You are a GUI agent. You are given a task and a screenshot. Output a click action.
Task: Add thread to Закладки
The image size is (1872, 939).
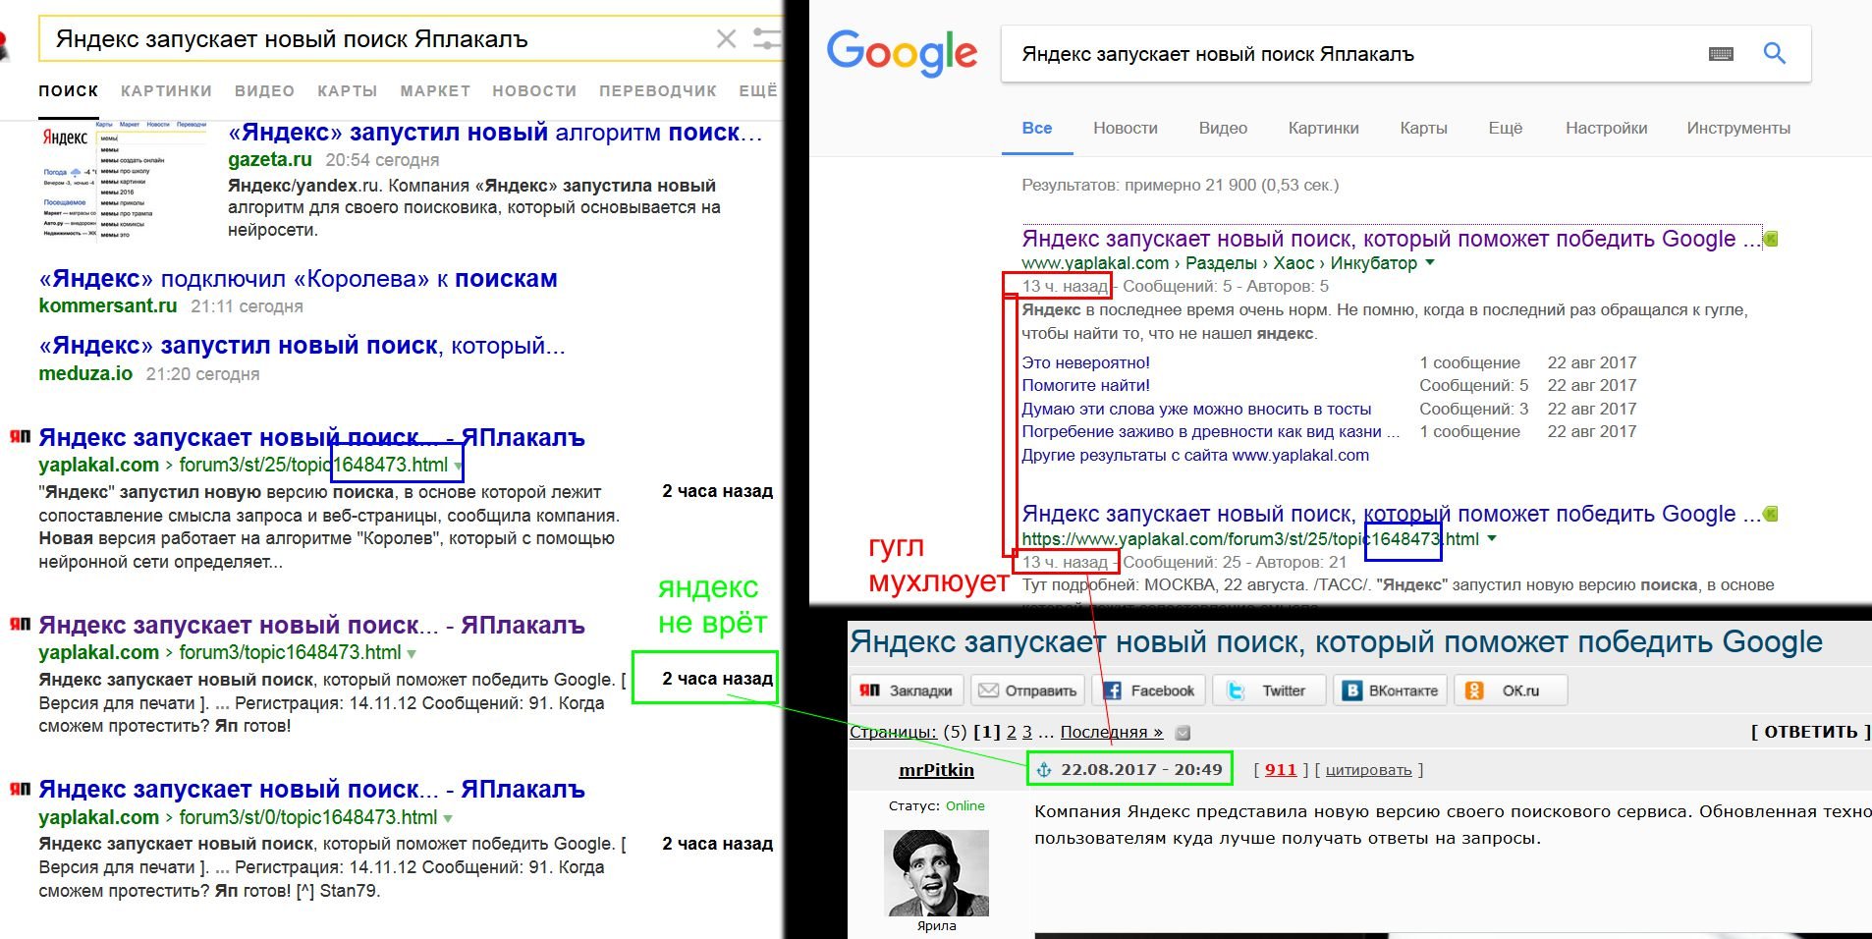907,690
